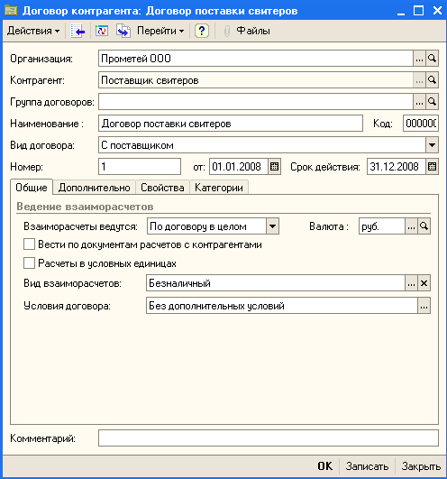Switch to the Дополнительно tab
The width and height of the screenshot is (447, 479).
coord(95,188)
